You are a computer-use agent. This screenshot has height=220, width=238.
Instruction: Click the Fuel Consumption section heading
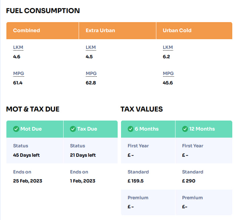coord(43,11)
